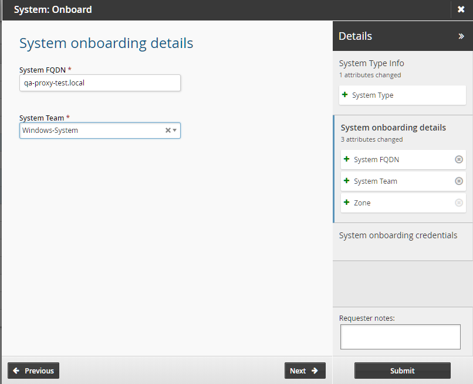Go to the Previous step
473x384 pixels.
33,371
